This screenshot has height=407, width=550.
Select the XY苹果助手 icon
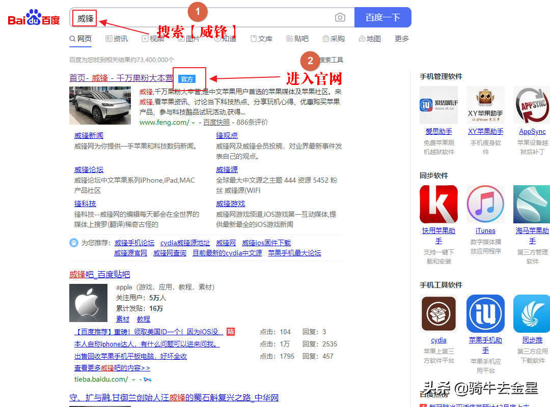click(x=485, y=105)
